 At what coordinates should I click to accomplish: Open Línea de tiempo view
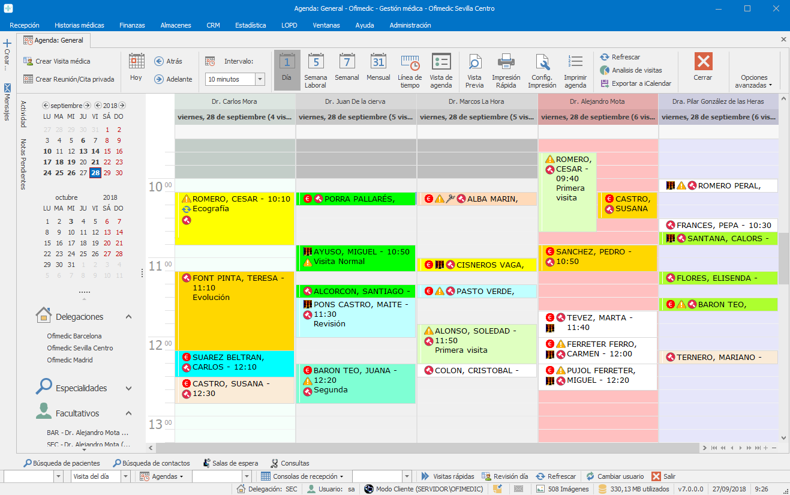tap(410, 62)
